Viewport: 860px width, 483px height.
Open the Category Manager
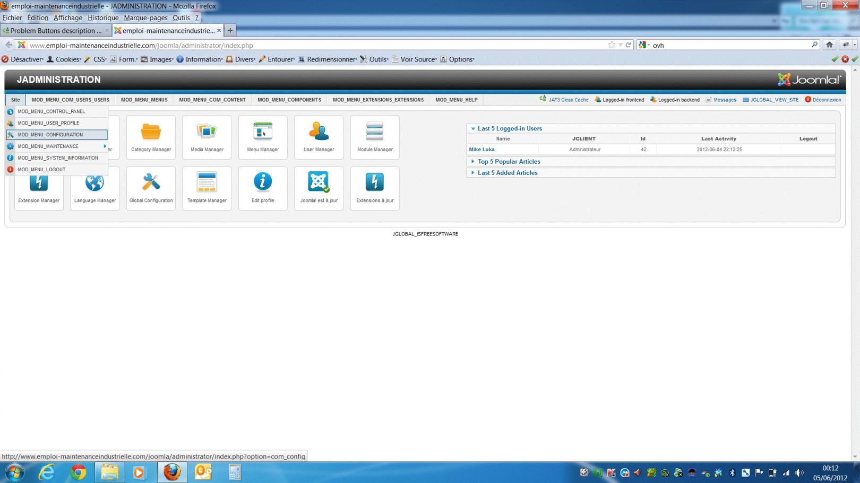[150, 137]
